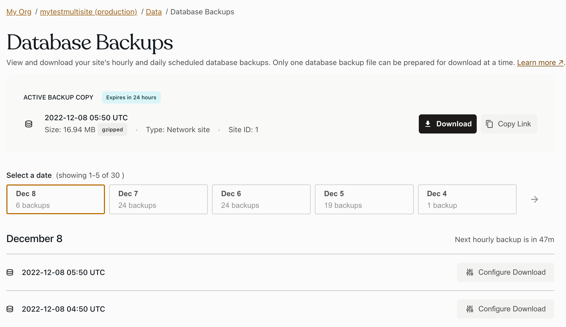Select the Dec 4 date card with 1 backup
566x327 pixels.
[x=467, y=199]
